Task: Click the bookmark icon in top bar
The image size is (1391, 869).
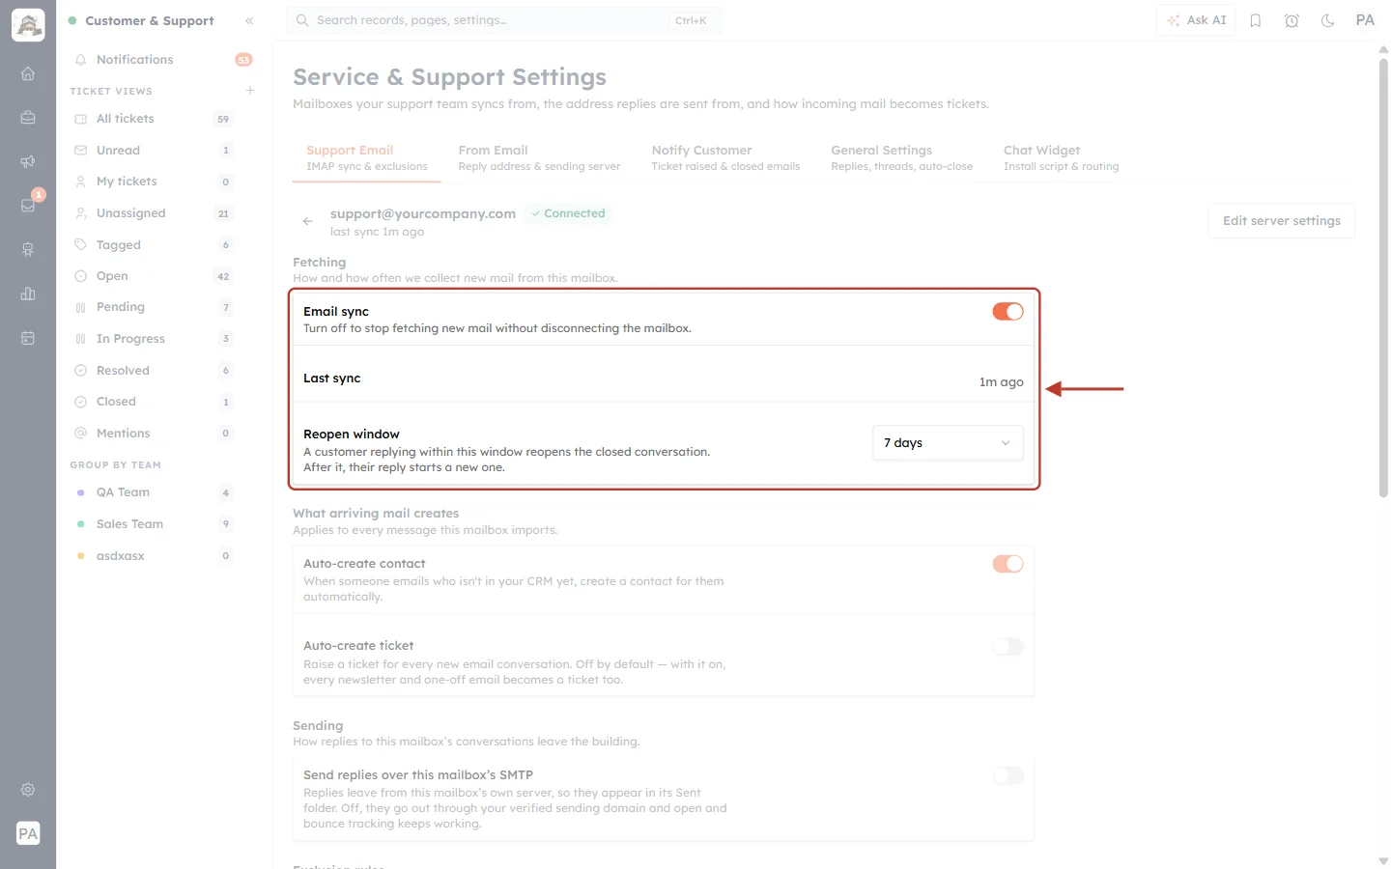Action: (1256, 20)
